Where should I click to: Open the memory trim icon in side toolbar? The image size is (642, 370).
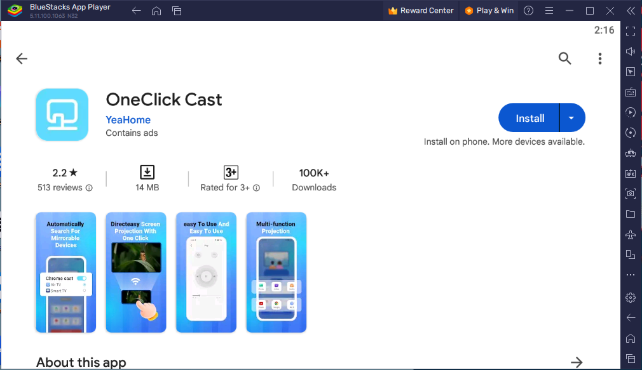631,153
